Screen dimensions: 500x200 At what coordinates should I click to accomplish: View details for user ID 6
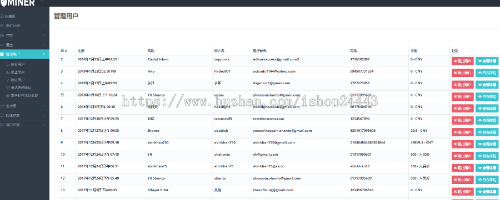click(487, 109)
